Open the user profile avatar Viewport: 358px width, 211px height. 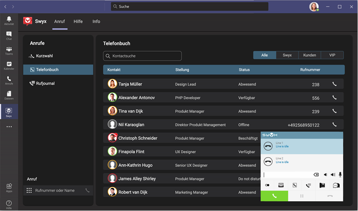314,7
